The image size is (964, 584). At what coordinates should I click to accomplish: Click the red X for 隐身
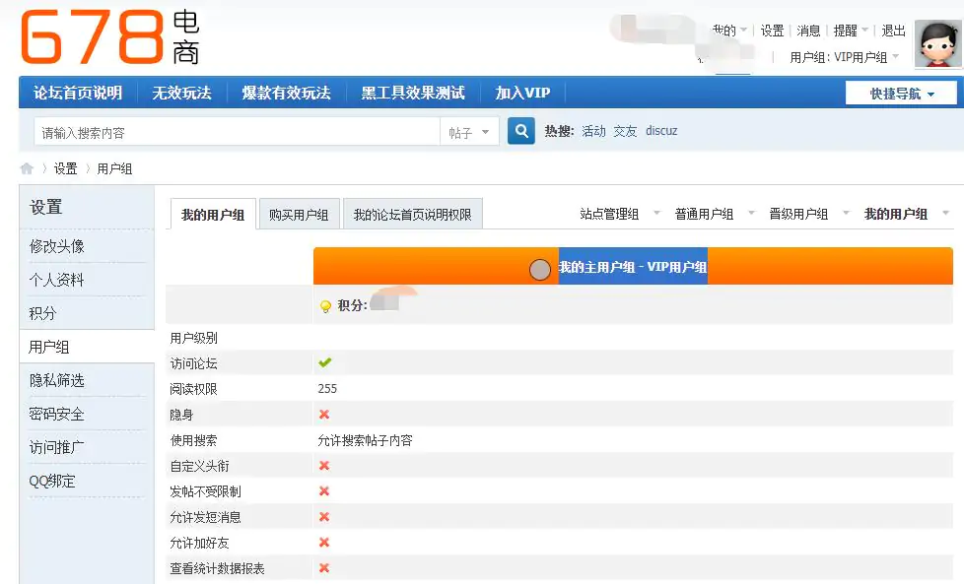[x=324, y=415]
